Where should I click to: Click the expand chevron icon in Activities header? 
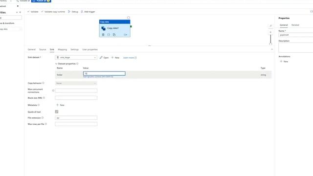coord(17,12)
